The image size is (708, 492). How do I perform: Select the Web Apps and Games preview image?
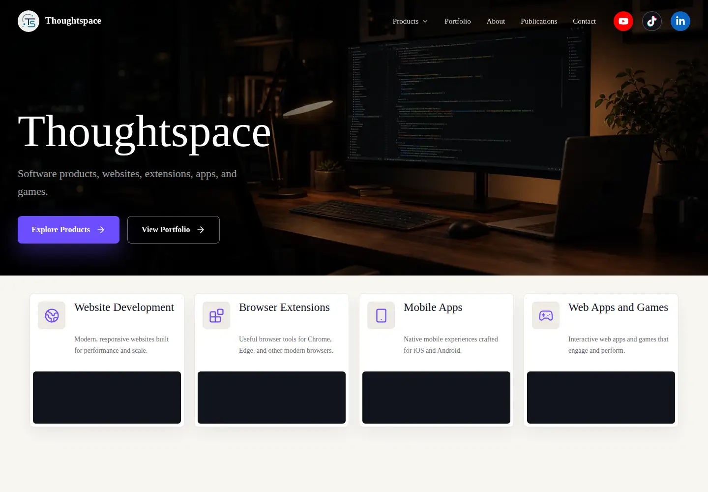[601, 398]
